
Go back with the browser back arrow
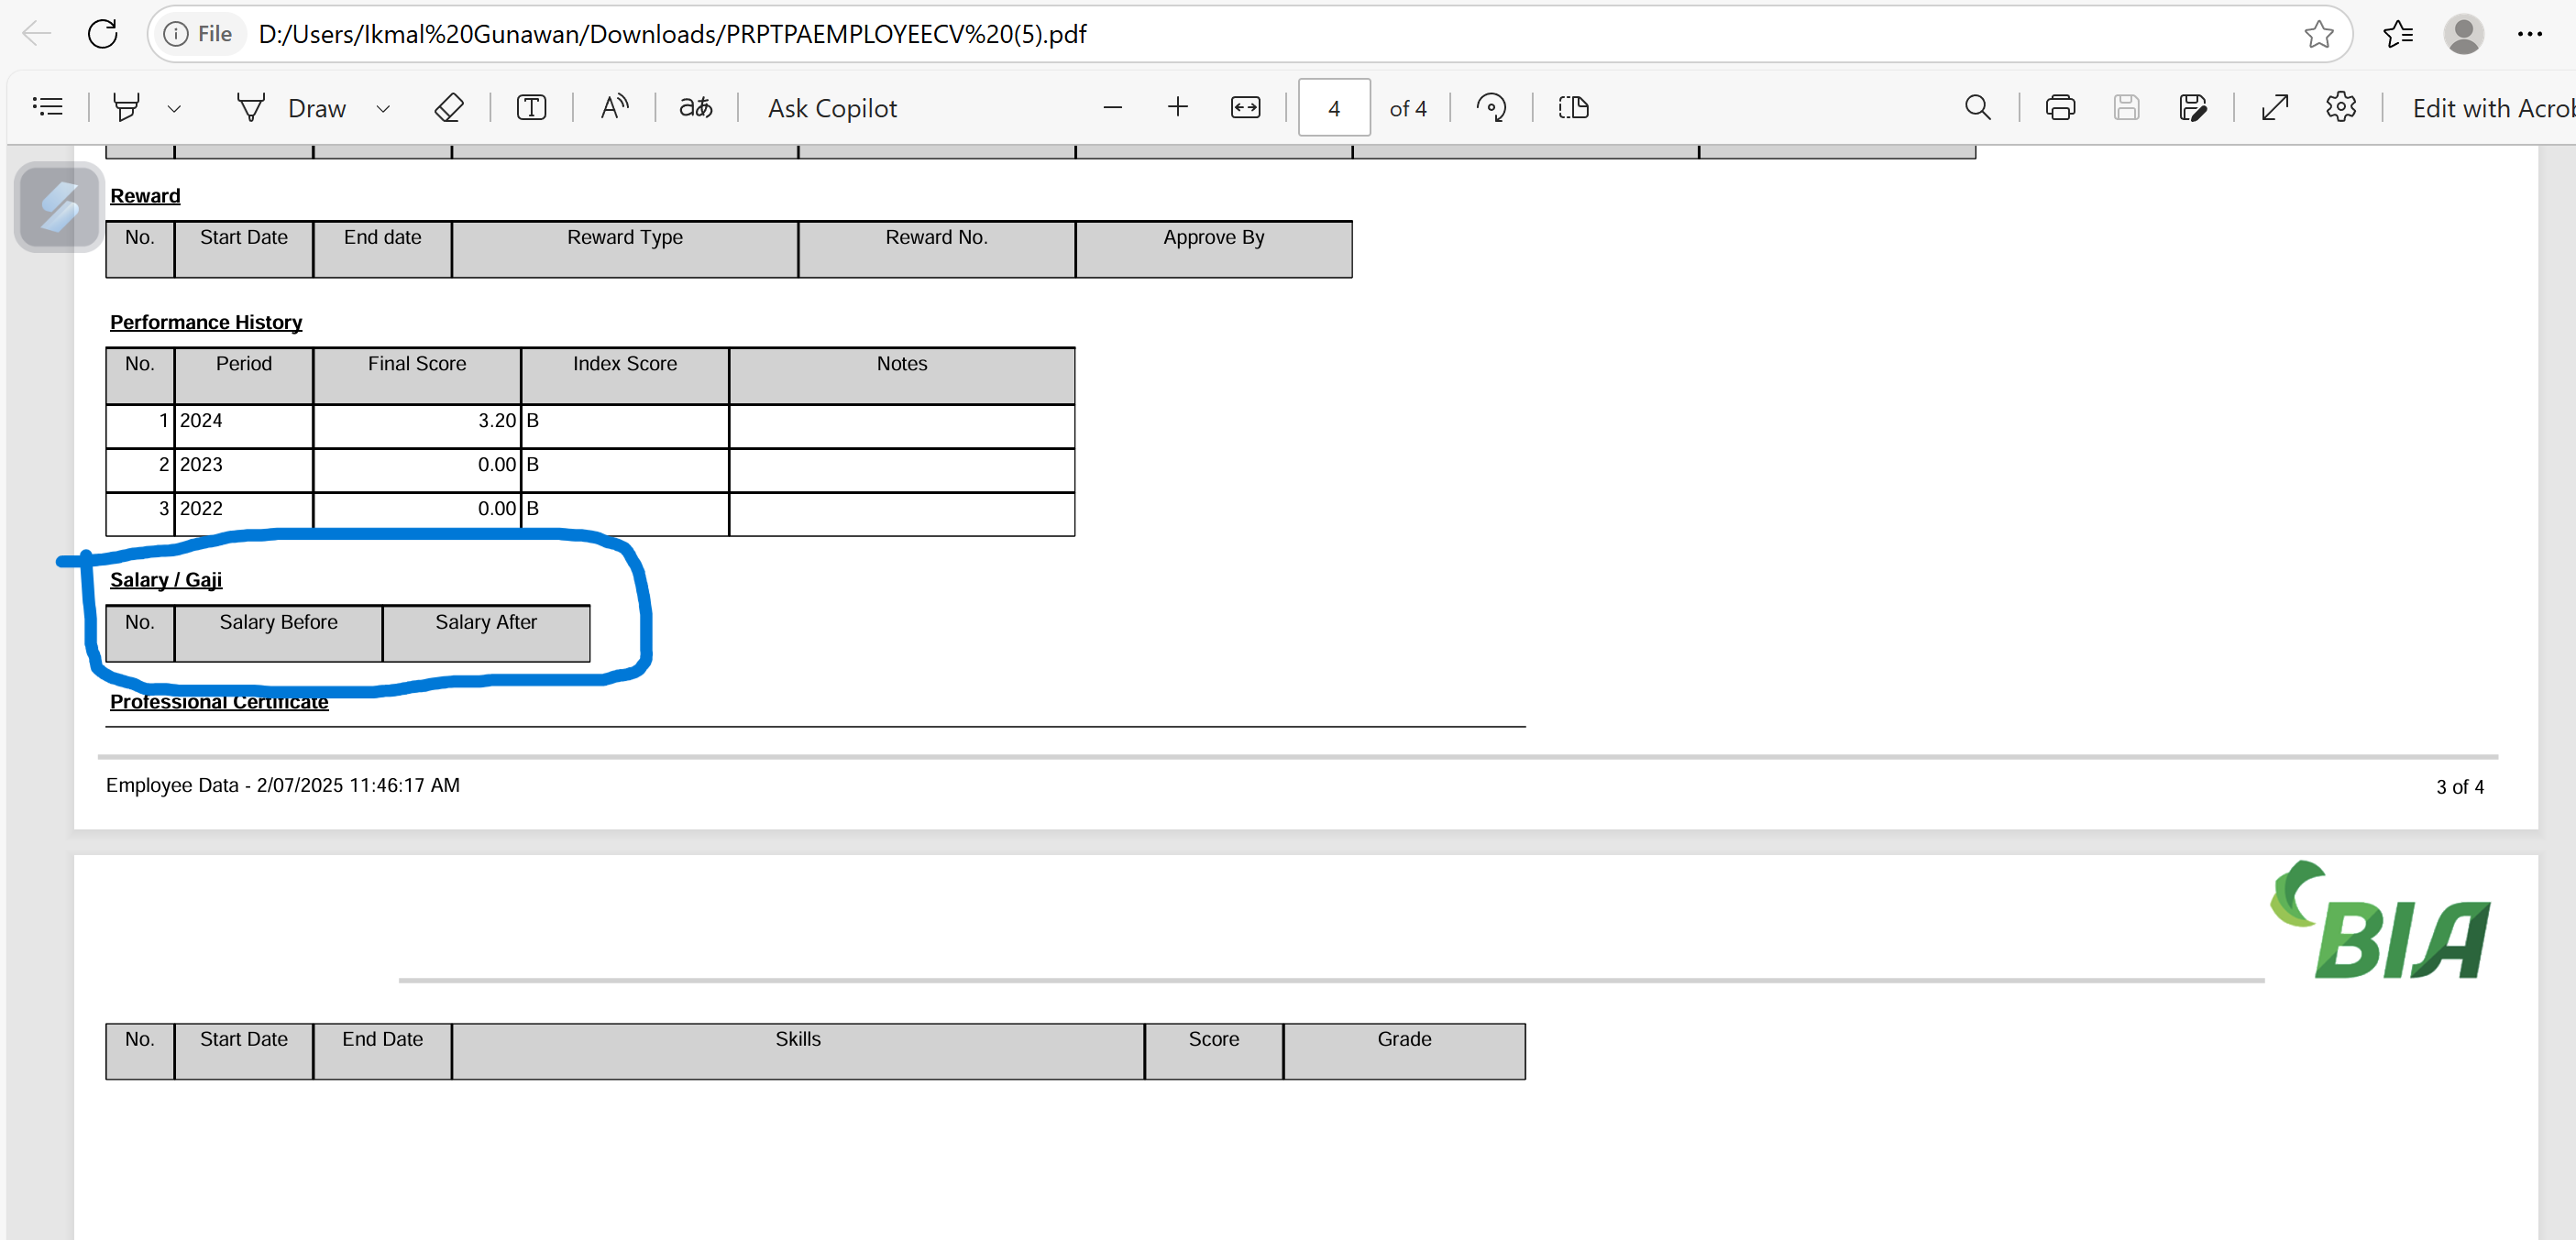coord(37,34)
